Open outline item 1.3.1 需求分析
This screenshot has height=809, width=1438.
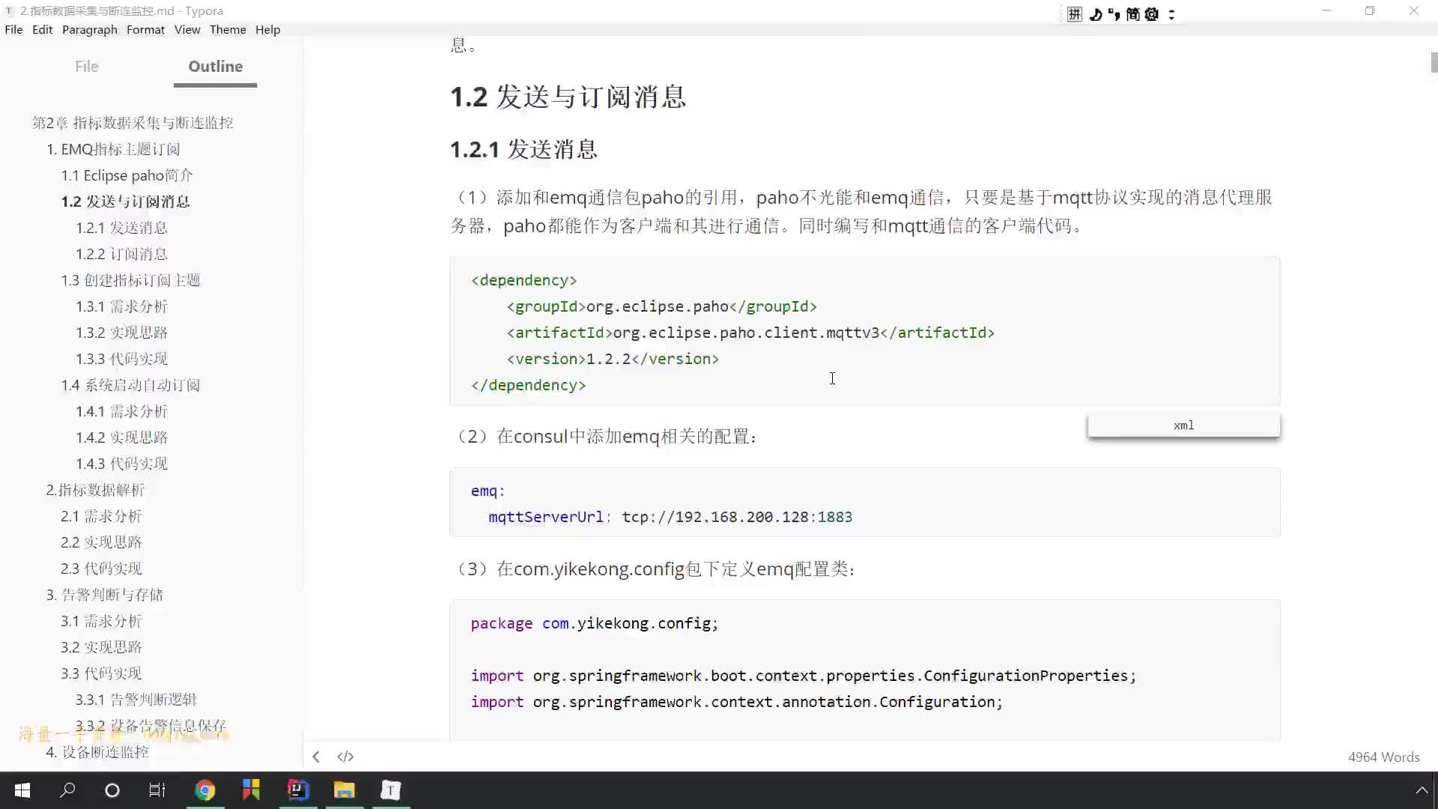(121, 306)
